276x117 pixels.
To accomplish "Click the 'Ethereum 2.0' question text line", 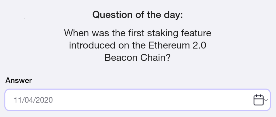I will pyautogui.click(x=137, y=45).
